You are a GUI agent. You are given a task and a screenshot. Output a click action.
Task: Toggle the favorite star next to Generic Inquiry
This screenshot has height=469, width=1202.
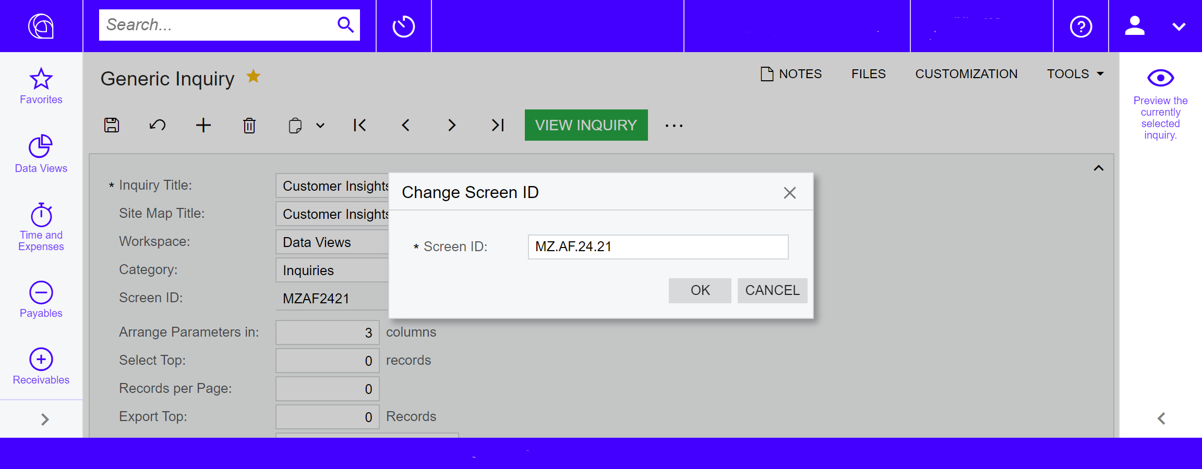pos(254,76)
